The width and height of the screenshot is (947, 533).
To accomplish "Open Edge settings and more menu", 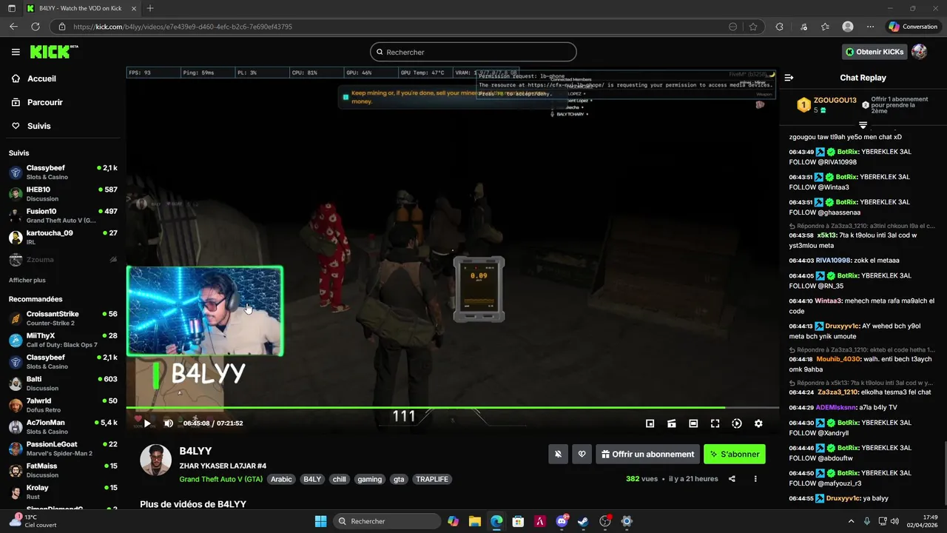I will click(x=869, y=27).
